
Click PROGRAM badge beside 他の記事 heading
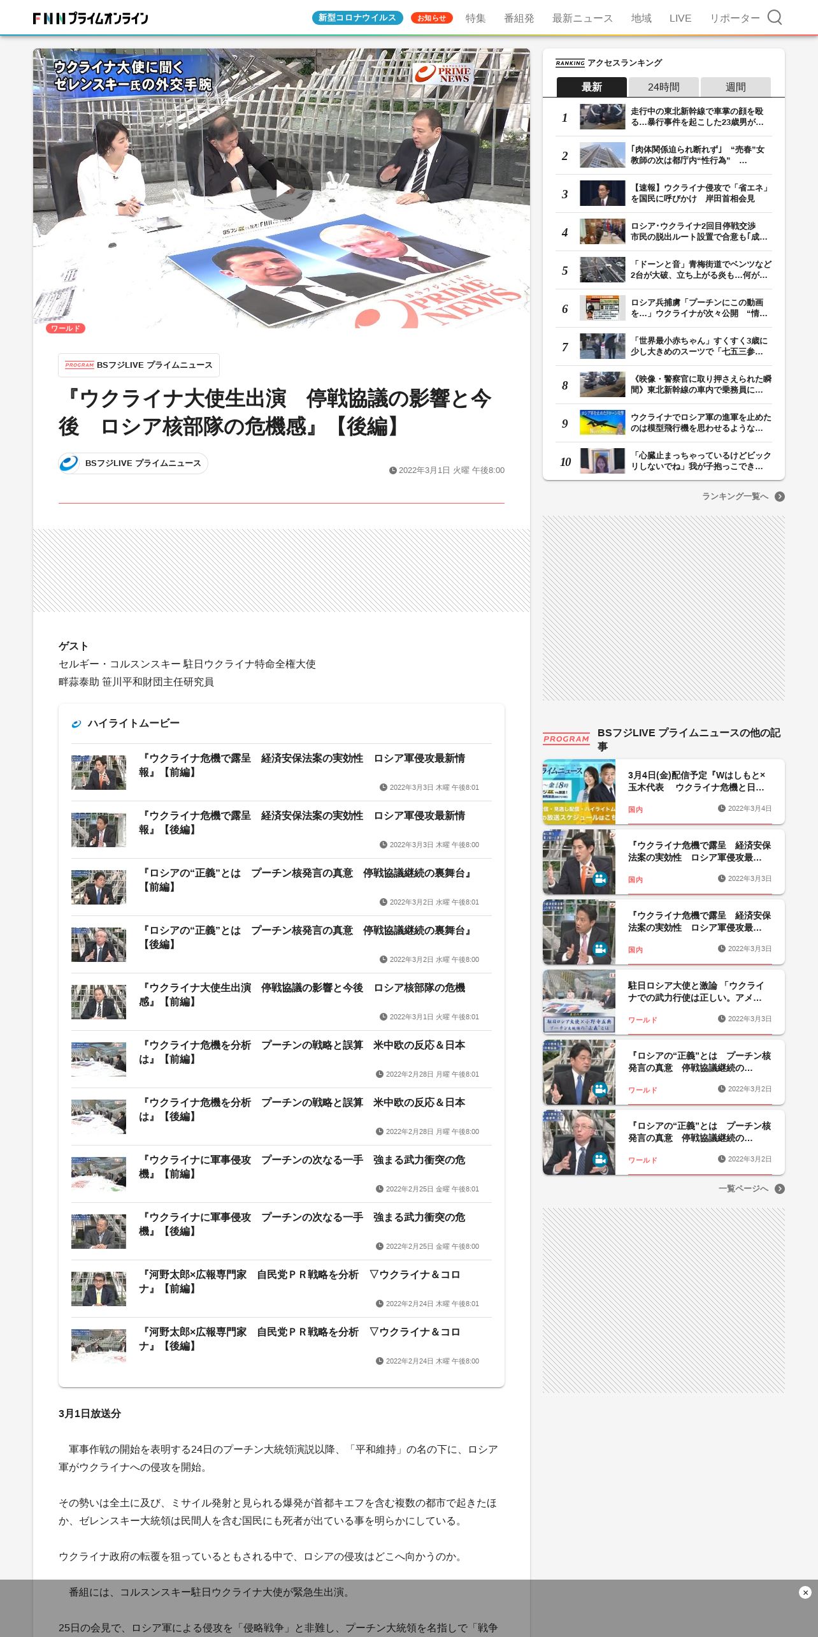[566, 739]
